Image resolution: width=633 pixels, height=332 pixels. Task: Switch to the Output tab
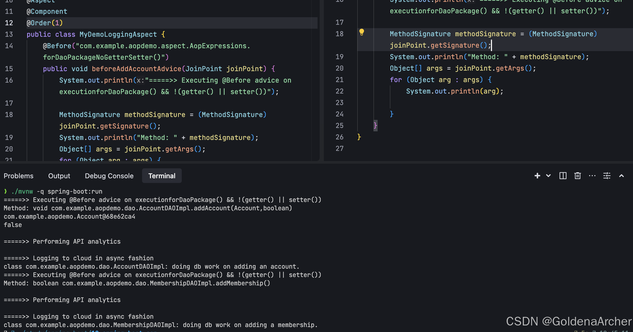click(59, 176)
